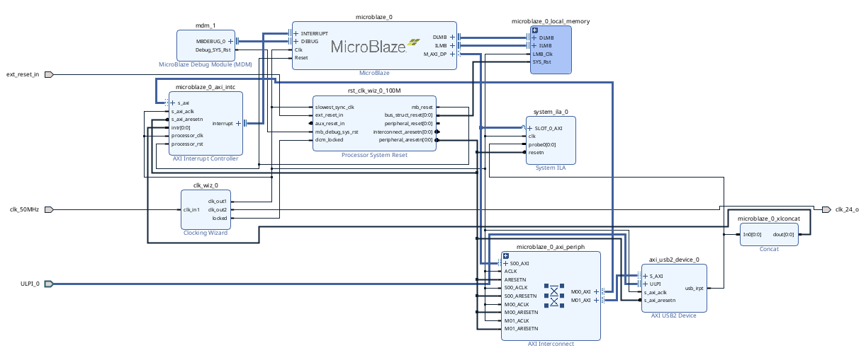
Task: Select the Debug_SYS_Rst pin on mdm_1
Action: 213,50
